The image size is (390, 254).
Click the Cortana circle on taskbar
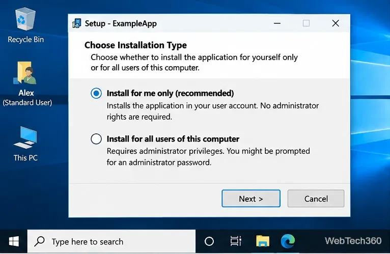(209, 241)
